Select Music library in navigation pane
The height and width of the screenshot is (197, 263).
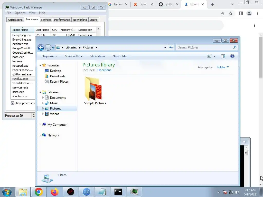point(54,103)
